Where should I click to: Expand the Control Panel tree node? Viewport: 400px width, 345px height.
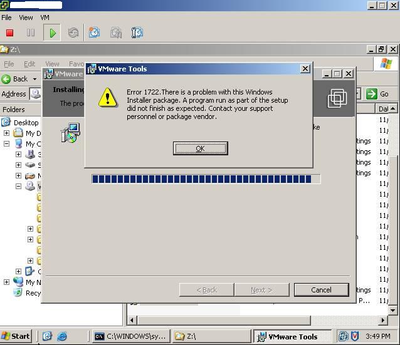pyautogui.click(x=18, y=271)
